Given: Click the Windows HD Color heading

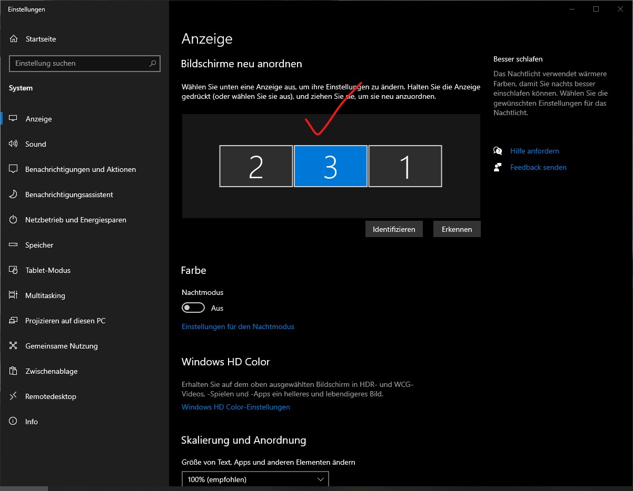Looking at the screenshot, I should [x=225, y=362].
